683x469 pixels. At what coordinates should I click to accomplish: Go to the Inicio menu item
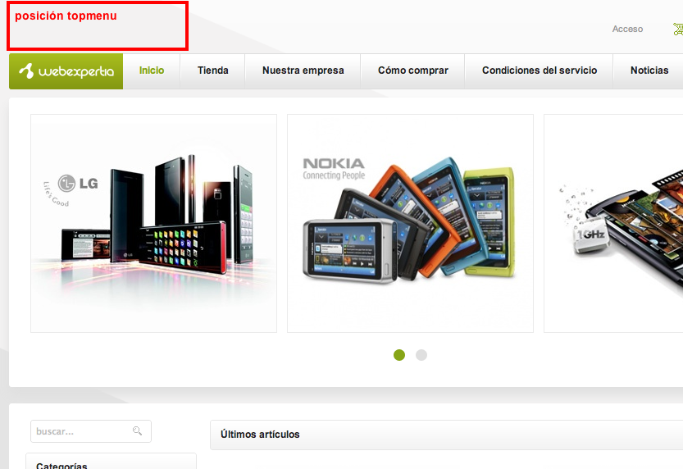coord(152,71)
